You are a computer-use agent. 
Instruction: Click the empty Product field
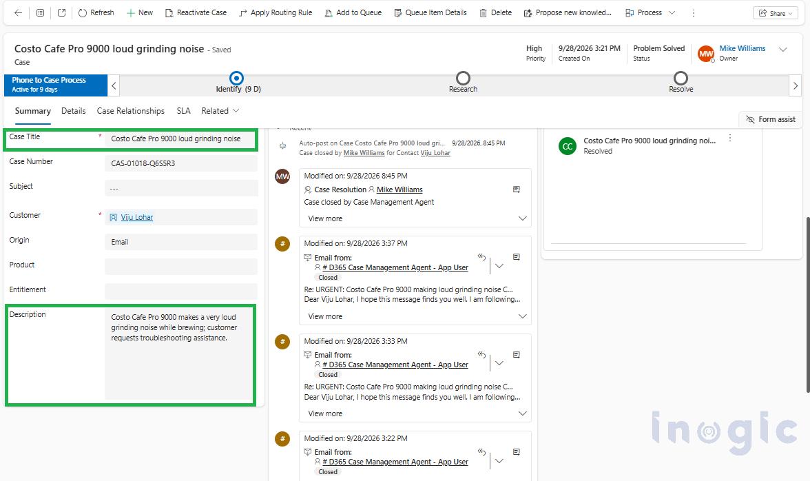(x=180, y=267)
